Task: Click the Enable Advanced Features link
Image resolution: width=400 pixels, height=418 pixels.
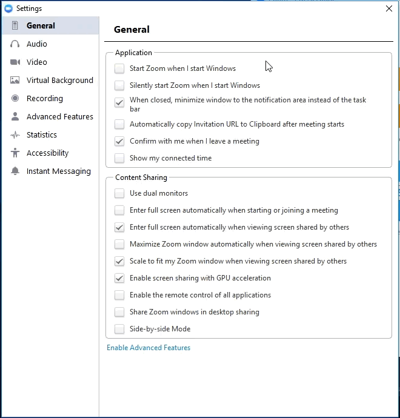Action: coord(148,348)
